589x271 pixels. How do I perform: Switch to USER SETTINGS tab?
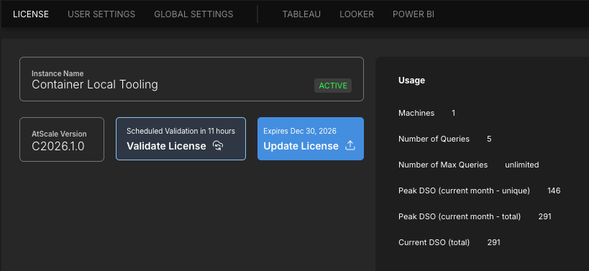[101, 14]
